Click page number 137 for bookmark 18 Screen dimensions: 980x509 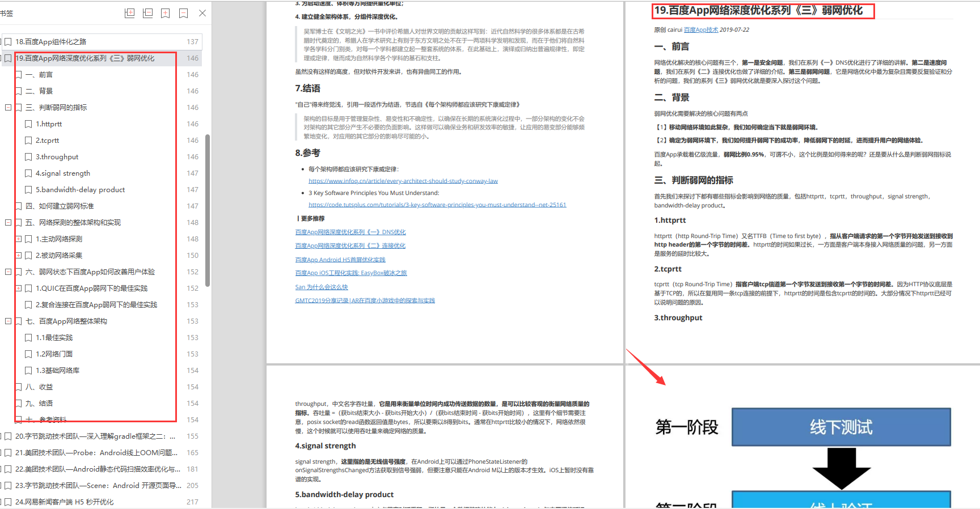pos(193,42)
